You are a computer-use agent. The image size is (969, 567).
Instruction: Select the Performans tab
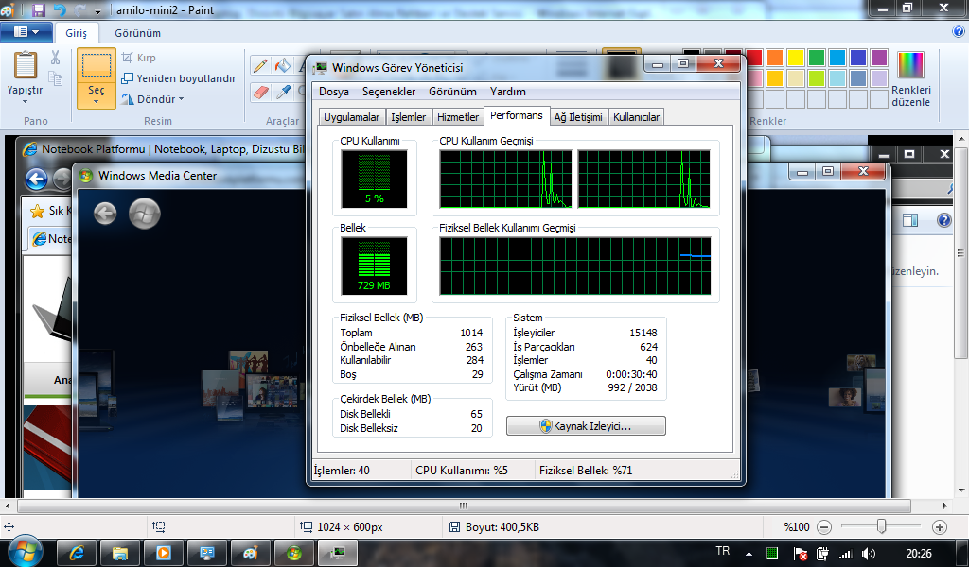point(517,115)
